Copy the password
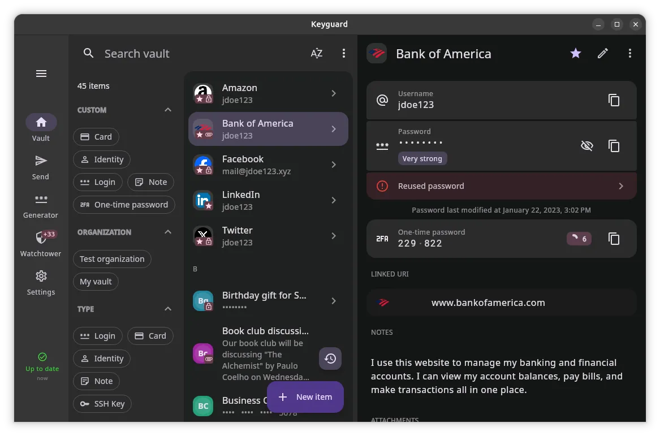660x436 pixels. point(614,146)
